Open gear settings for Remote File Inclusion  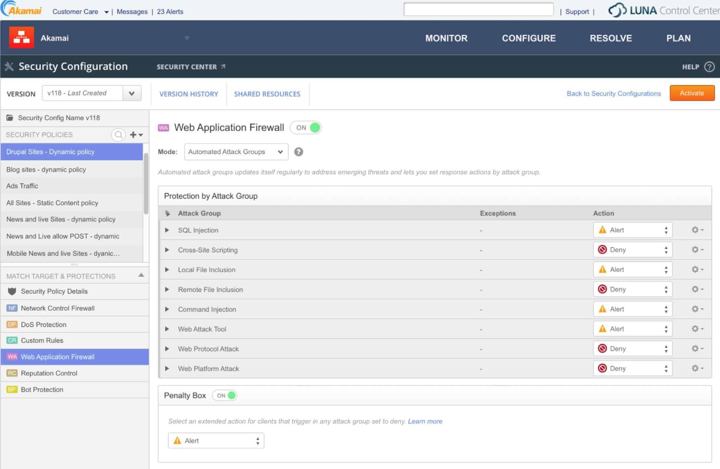[x=697, y=289]
